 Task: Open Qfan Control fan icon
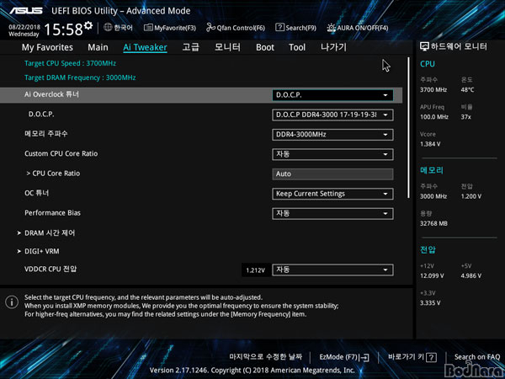coord(210,28)
